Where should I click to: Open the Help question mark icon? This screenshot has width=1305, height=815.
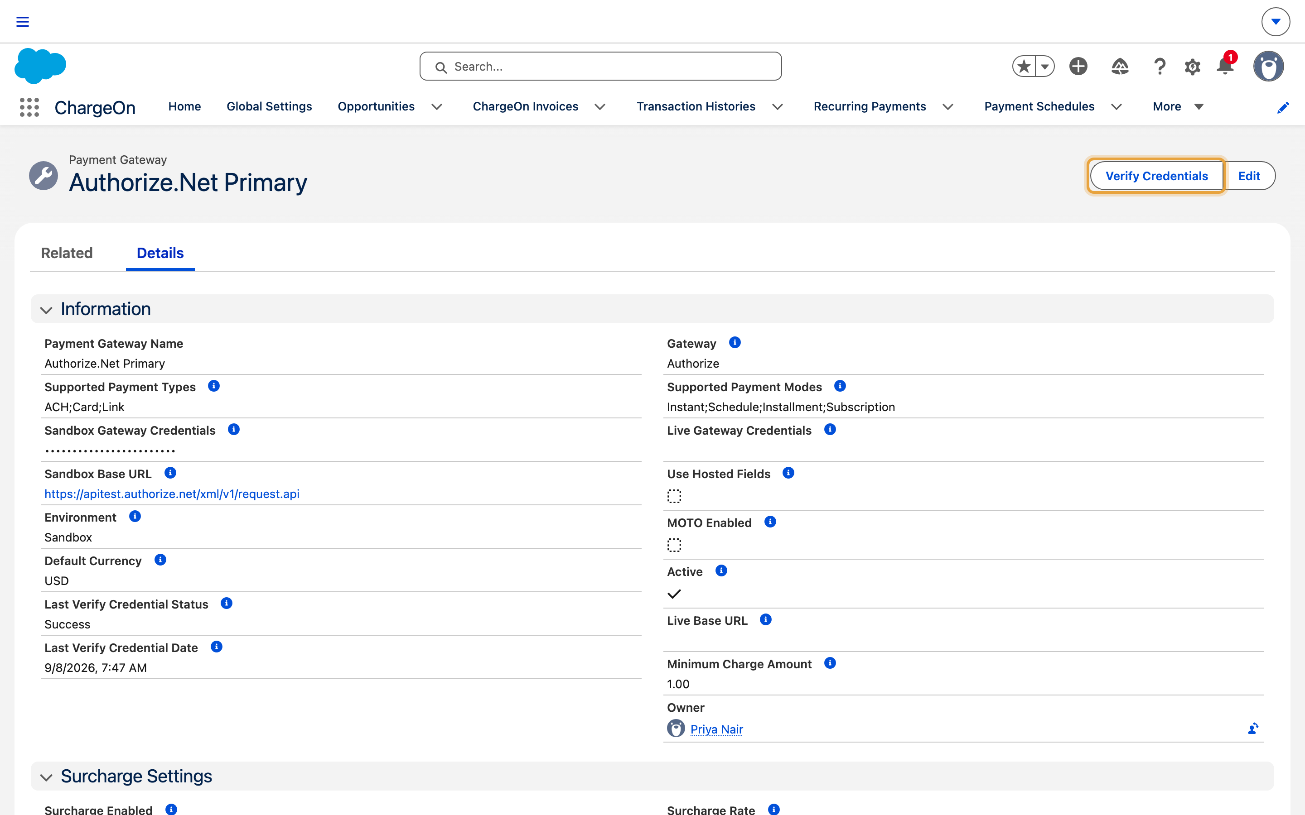point(1160,66)
